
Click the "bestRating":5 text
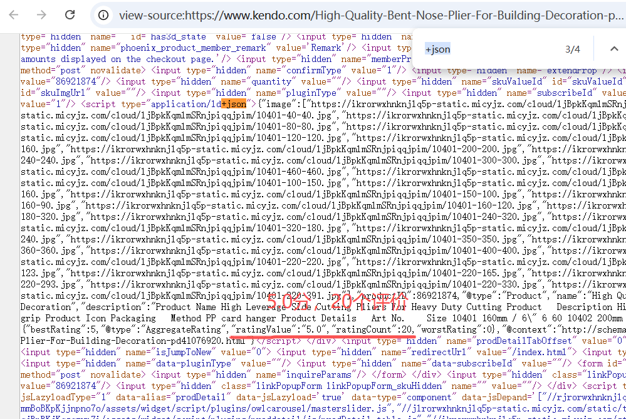pyautogui.click(x=60, y=329)
